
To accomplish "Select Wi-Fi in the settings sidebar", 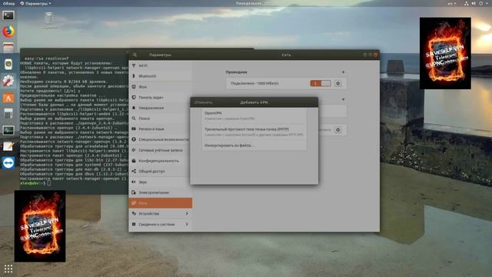I will pyautogui.click(x=161, y=65).
